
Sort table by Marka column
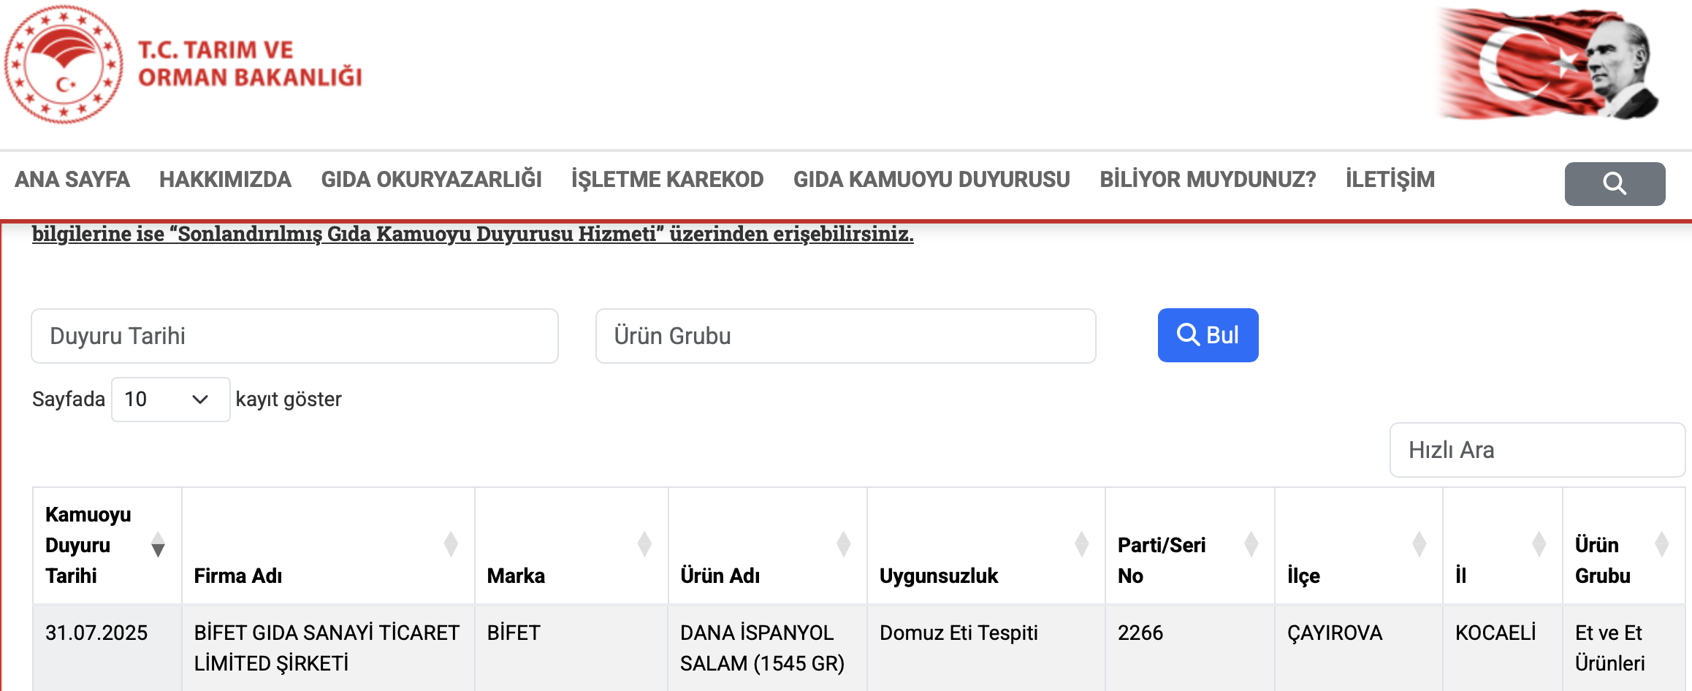(571, 545)
